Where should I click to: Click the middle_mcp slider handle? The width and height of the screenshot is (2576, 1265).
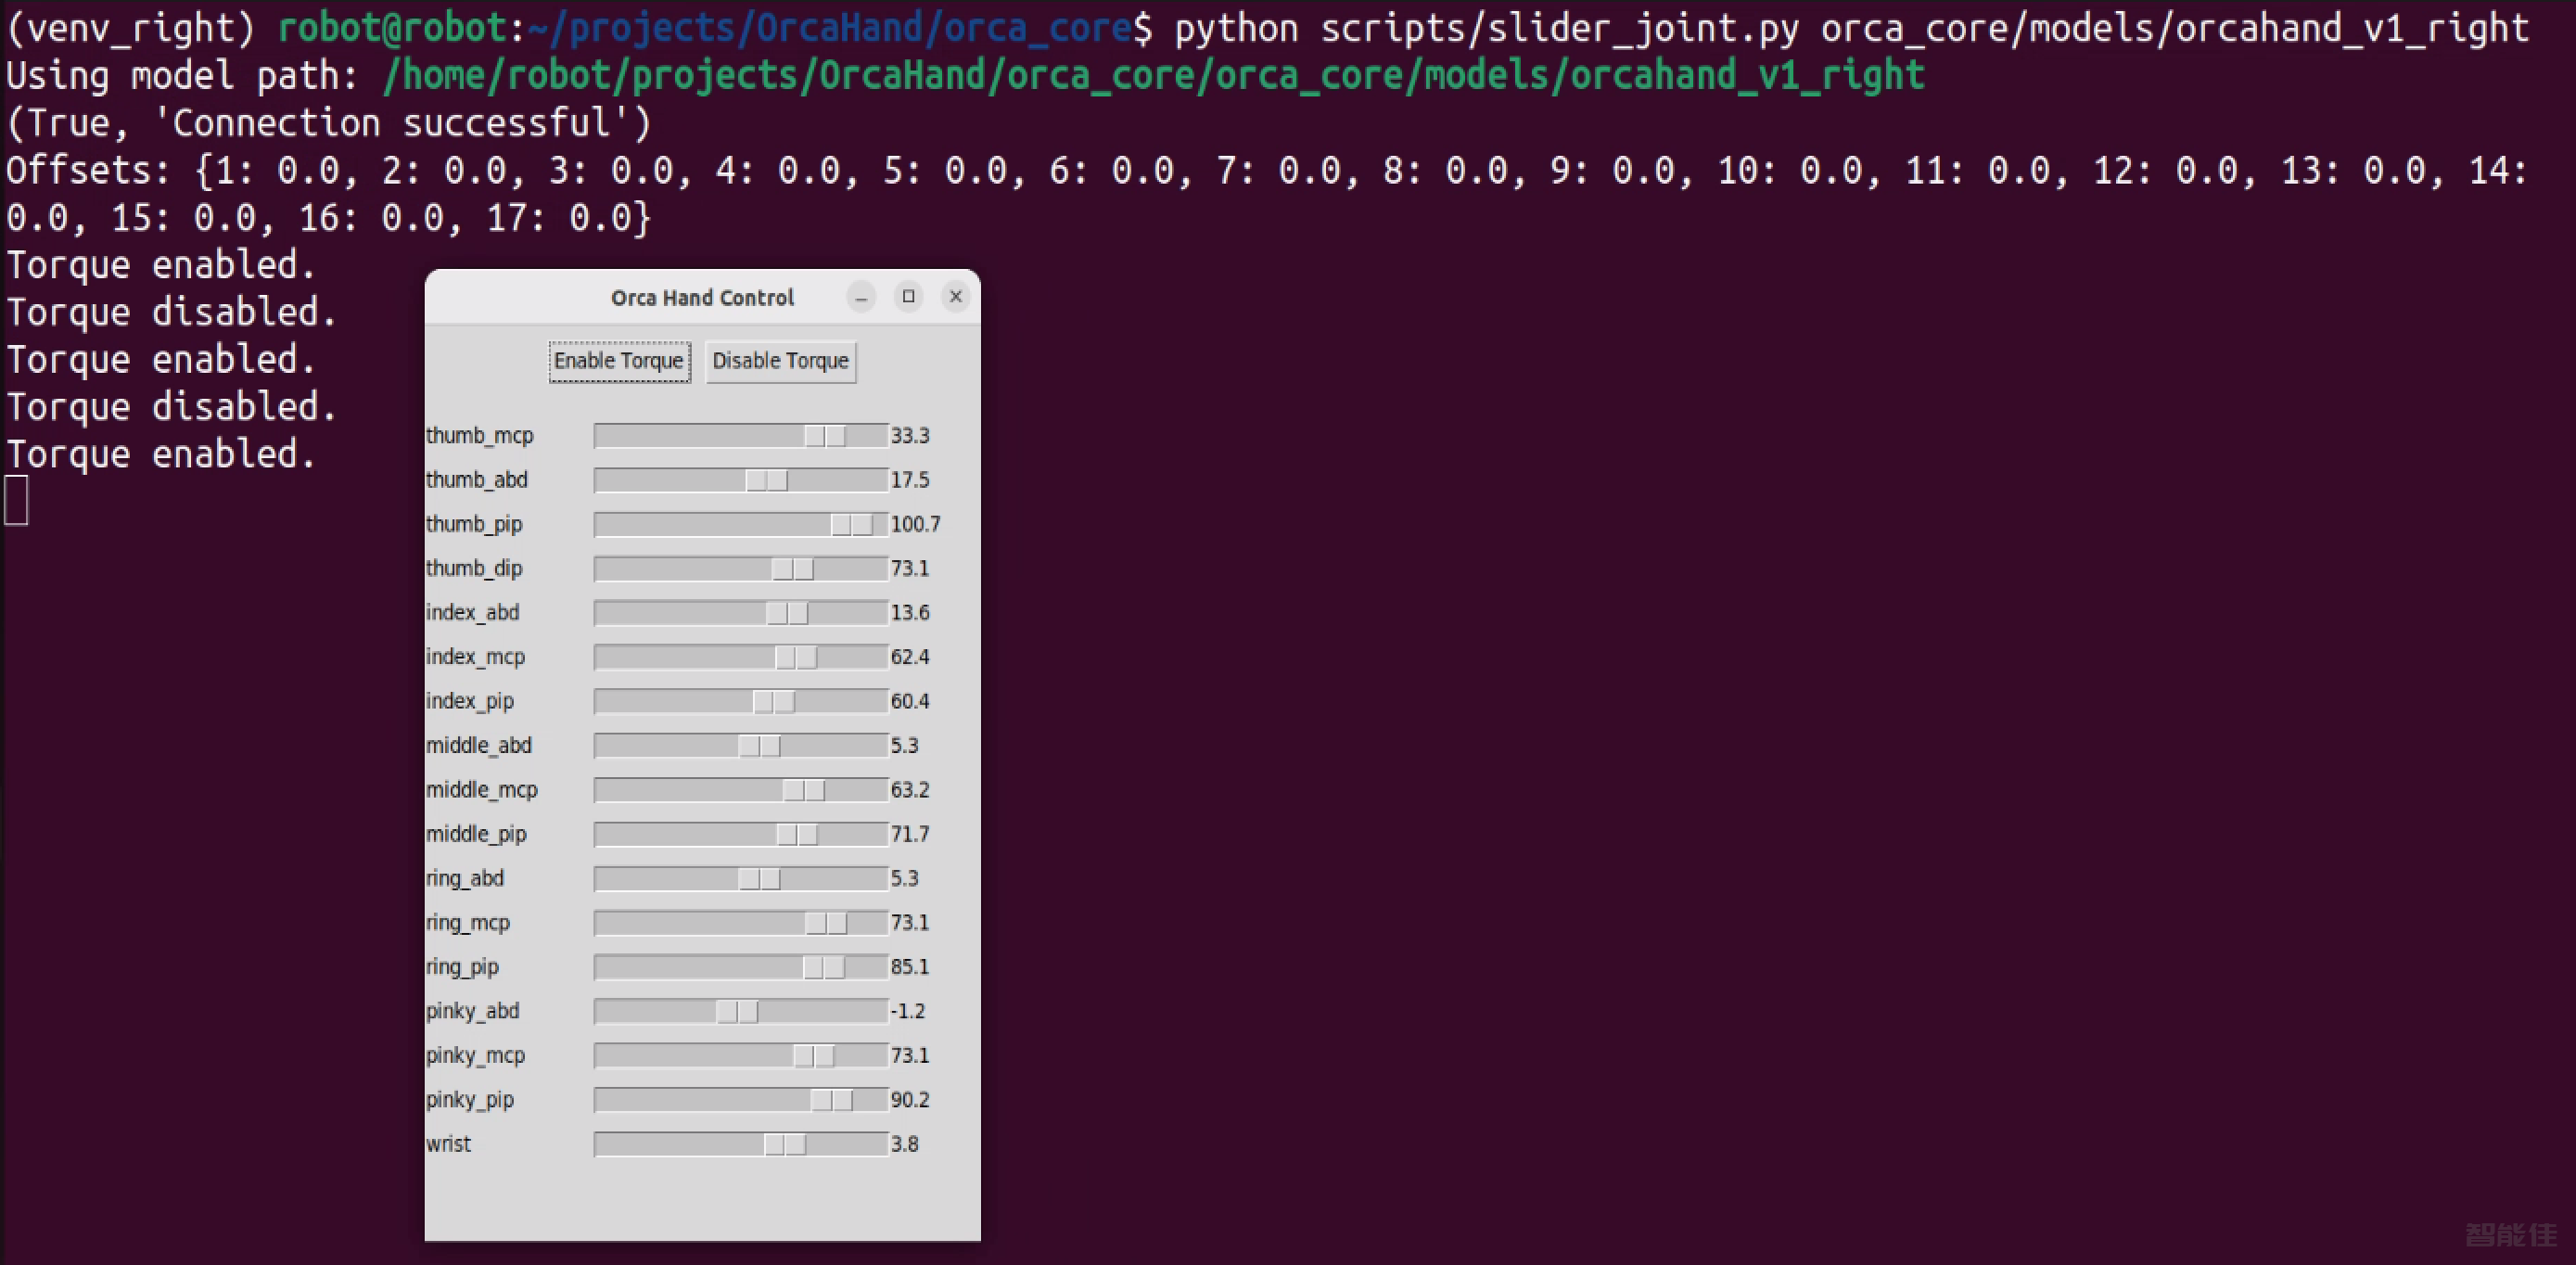pyautogui.click(x=804, y=790)
